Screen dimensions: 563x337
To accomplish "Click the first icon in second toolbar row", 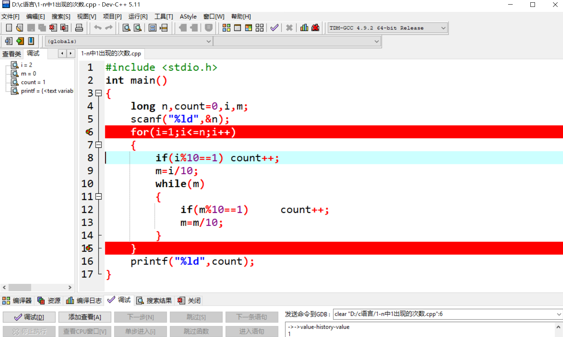I will point(8,41).
